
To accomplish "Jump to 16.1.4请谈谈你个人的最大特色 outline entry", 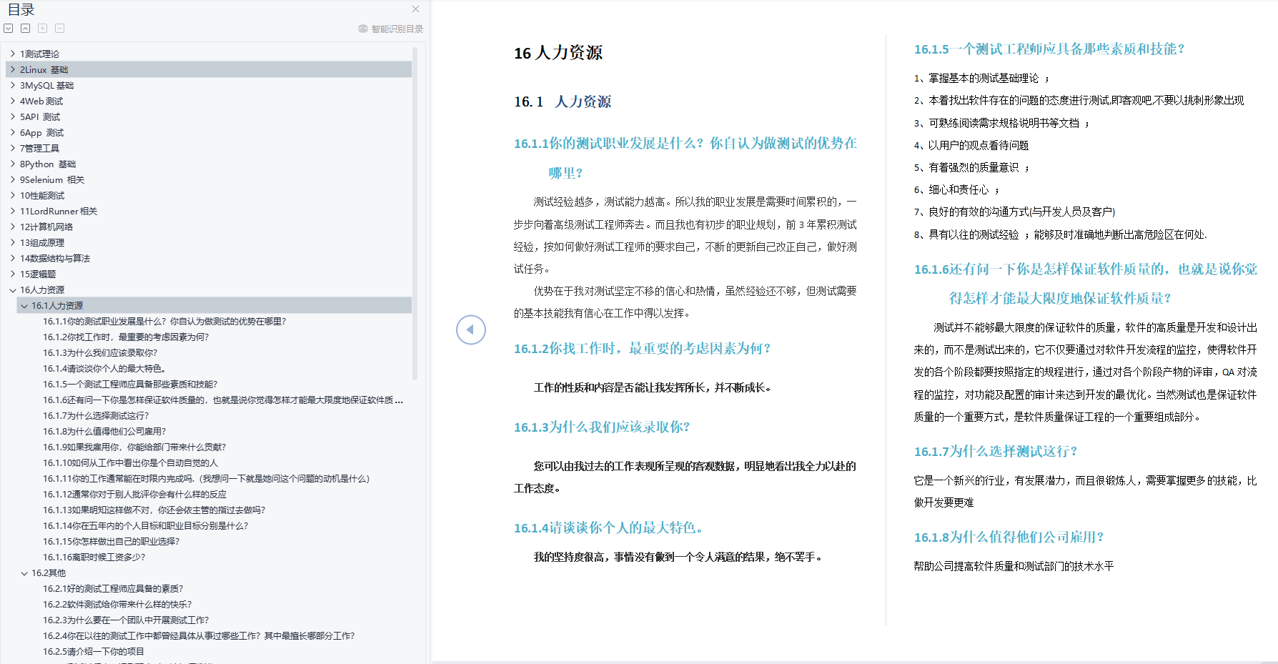I will (x=104, y=369).
